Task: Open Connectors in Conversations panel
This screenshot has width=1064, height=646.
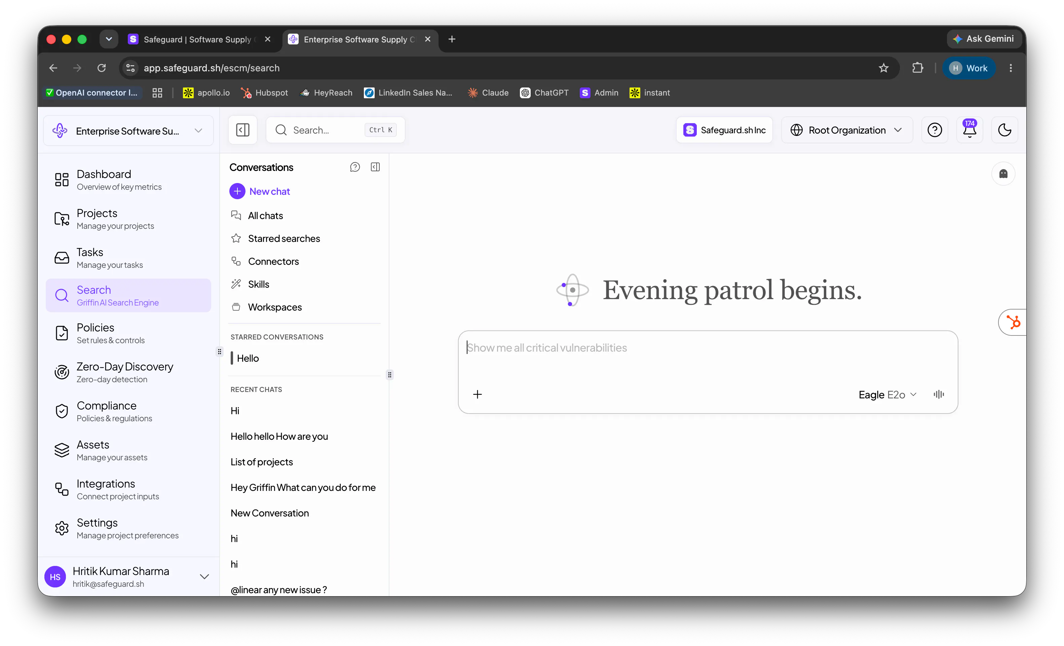Action: point(265,261)
